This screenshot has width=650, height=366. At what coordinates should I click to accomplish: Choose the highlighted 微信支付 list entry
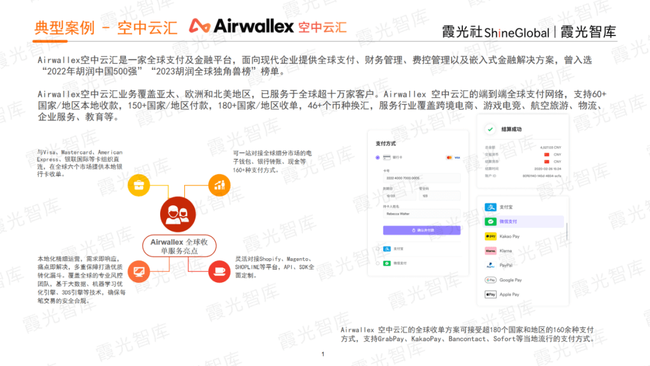click(x=523, y=222)
